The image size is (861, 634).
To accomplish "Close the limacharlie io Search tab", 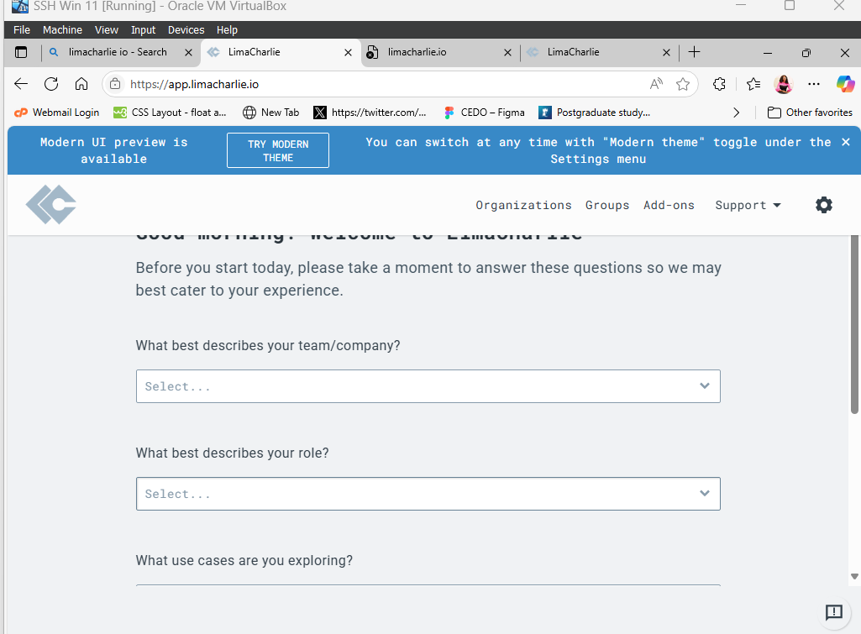I will [188, 53].
